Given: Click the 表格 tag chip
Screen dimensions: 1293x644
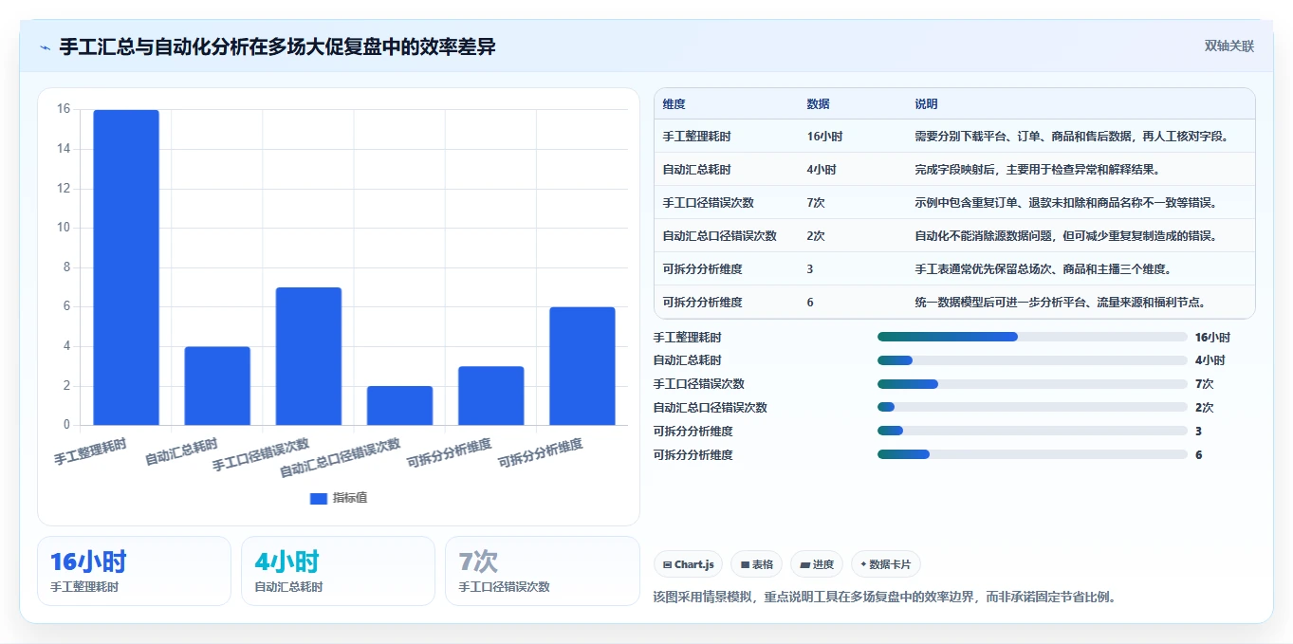Looking at the screenshot, I should pyautogui.click(x=757, y=564).
